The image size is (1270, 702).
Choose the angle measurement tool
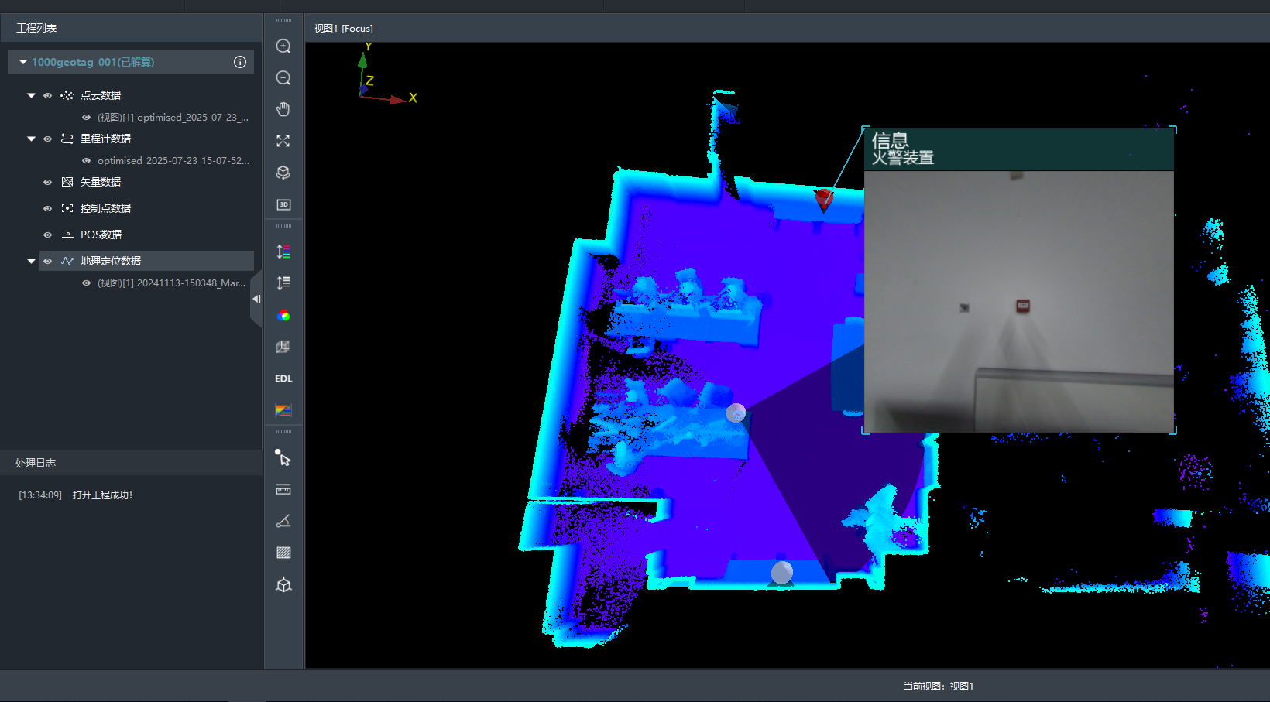pyautogui.click(x=283, y=521)
